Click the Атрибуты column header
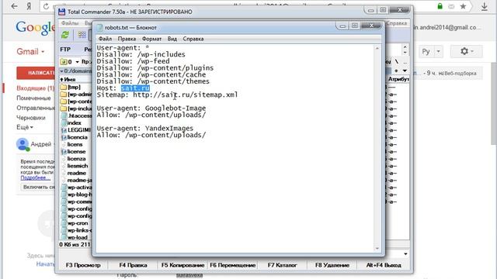Viewport: 497px width, 279px height. (x=398, y=79)
